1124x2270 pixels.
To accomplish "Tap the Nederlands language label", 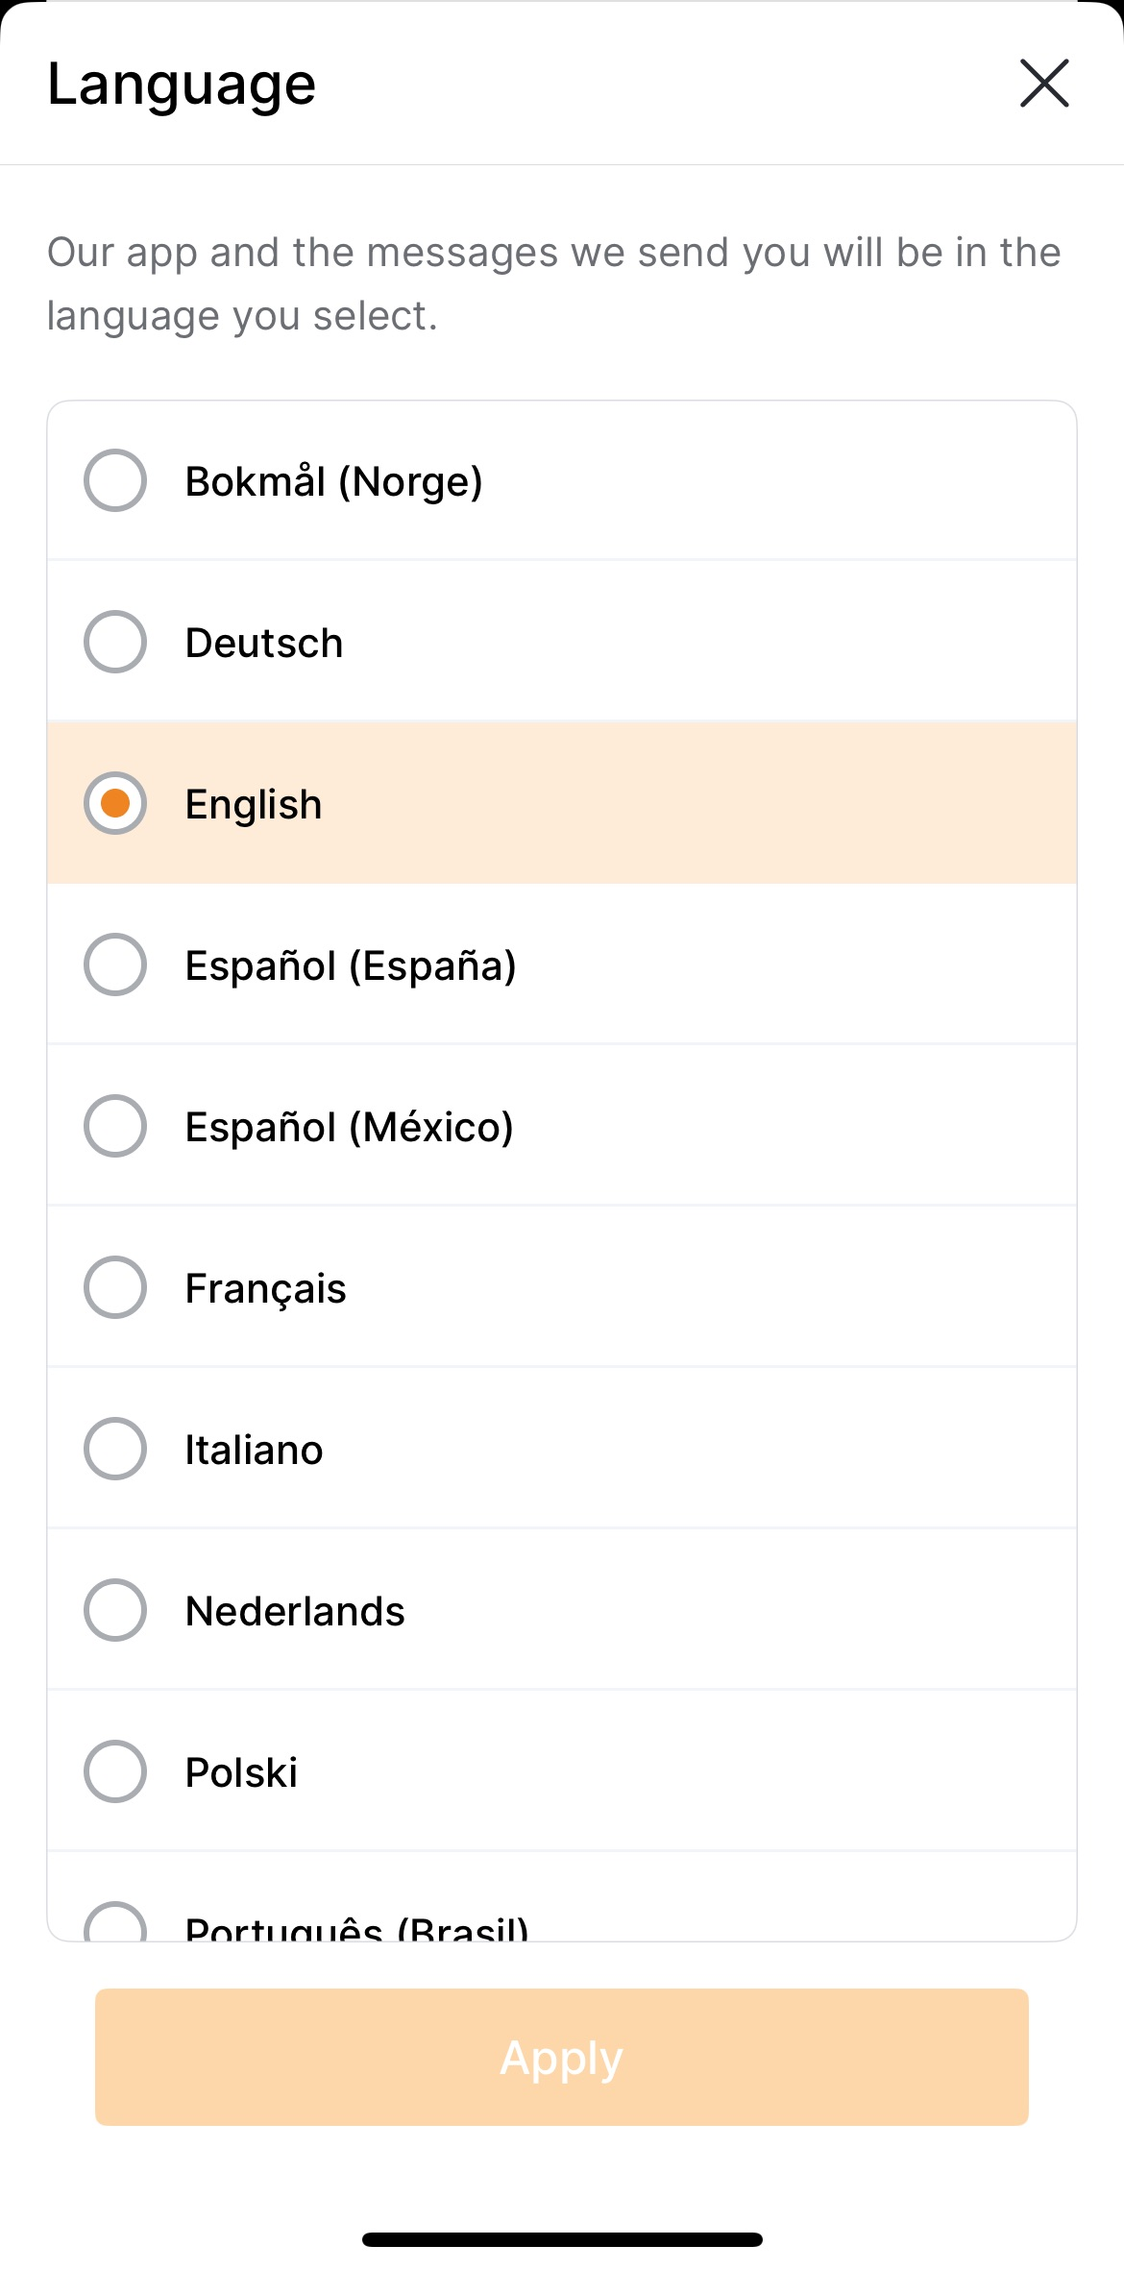I will coord(295,1611).
